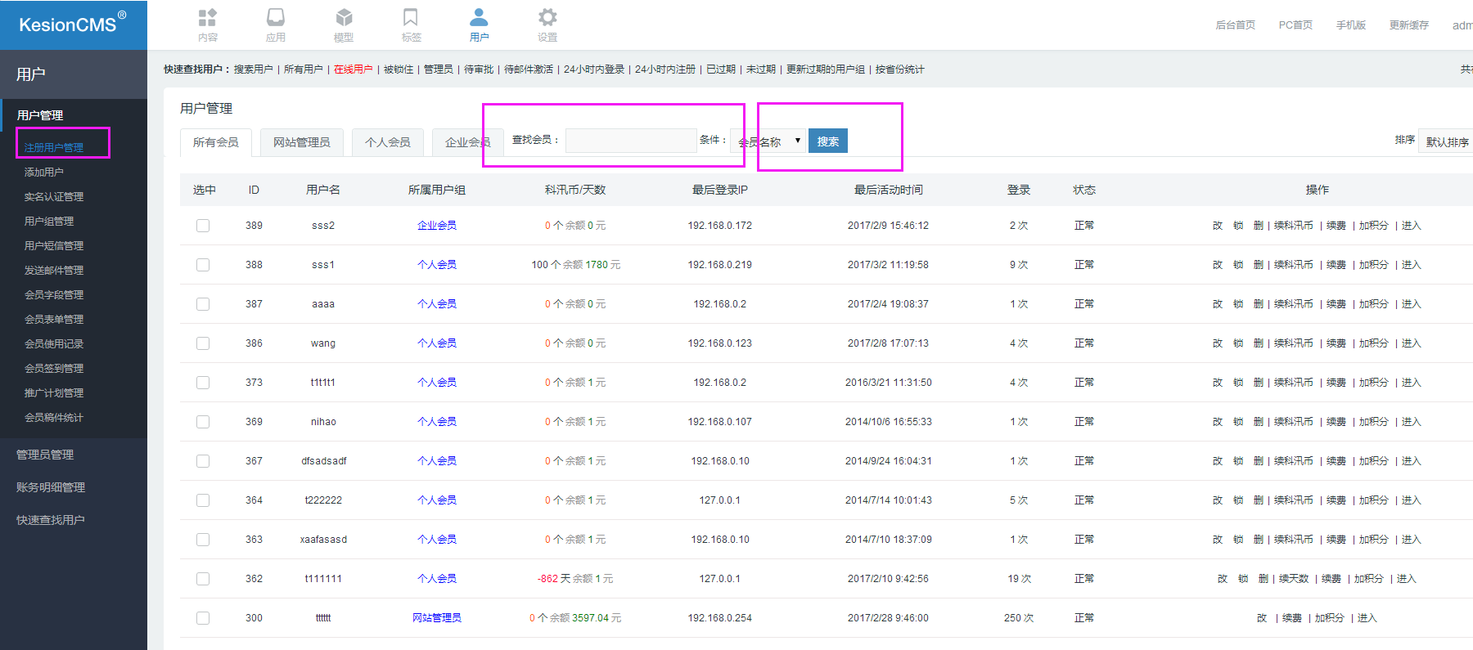Check the box for user sss2

(x=203, y=226)
